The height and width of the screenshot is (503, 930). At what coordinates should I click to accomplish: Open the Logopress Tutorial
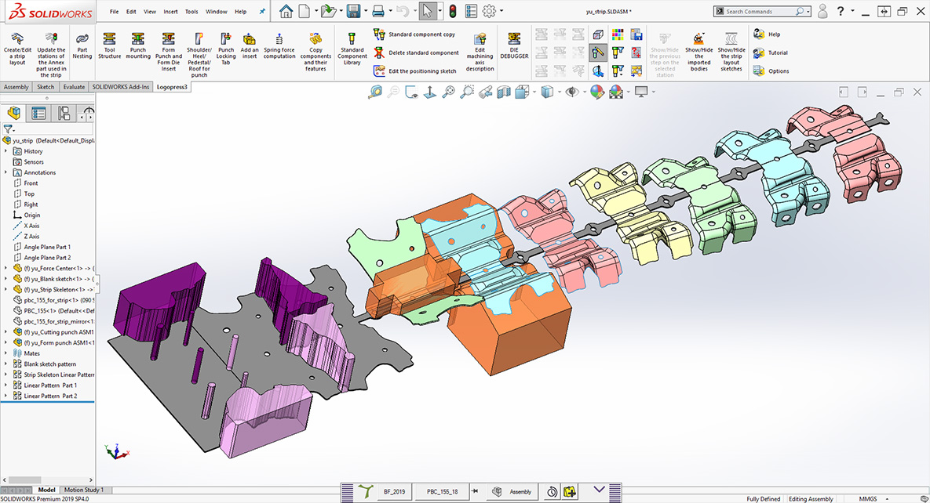pyautogui.click(x=771, y=52)
